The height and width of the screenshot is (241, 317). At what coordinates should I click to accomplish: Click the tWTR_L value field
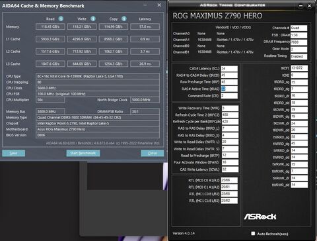(x=230, y=142)
